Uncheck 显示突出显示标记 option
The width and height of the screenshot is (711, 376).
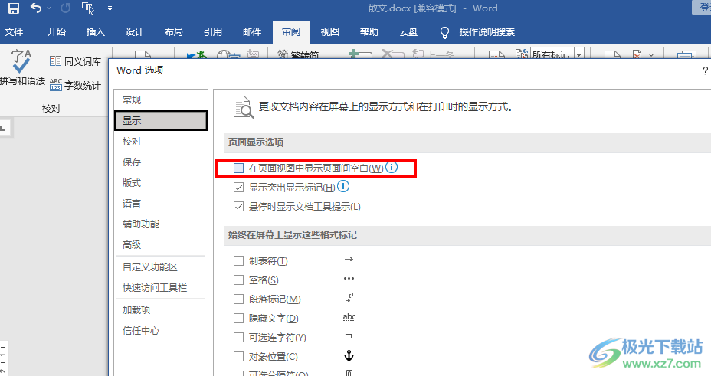(238, 187)
